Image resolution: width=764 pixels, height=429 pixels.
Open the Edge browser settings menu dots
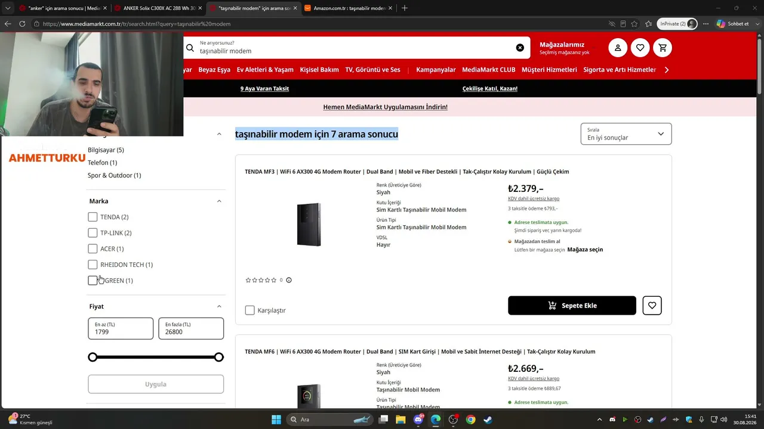point(706,24)
